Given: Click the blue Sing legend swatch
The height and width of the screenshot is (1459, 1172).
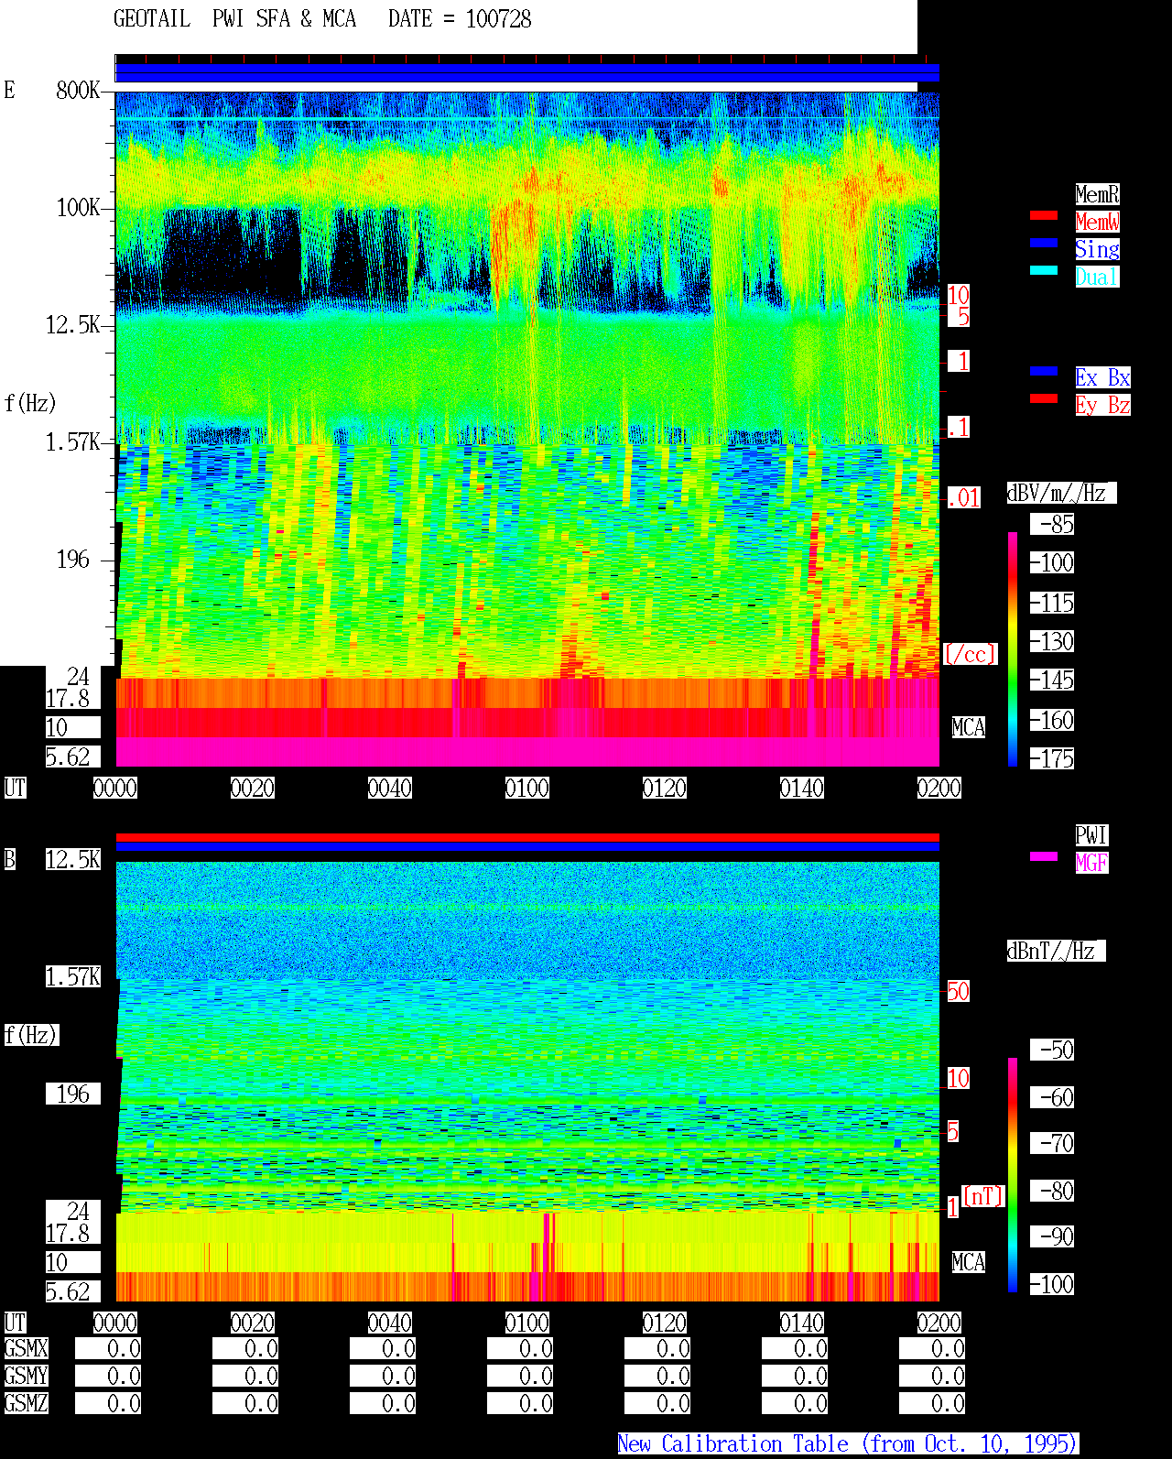Looking at the screenshot, I should click(x=1044, y=243).
